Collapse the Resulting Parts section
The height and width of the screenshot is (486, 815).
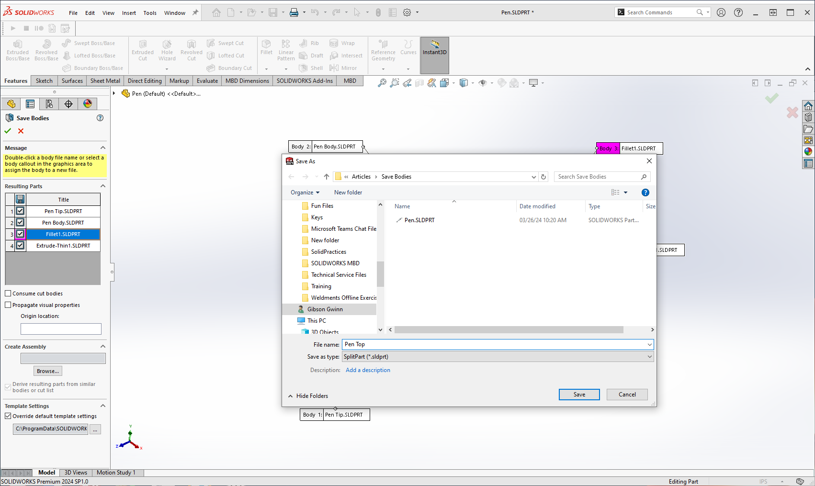(102, 186)
